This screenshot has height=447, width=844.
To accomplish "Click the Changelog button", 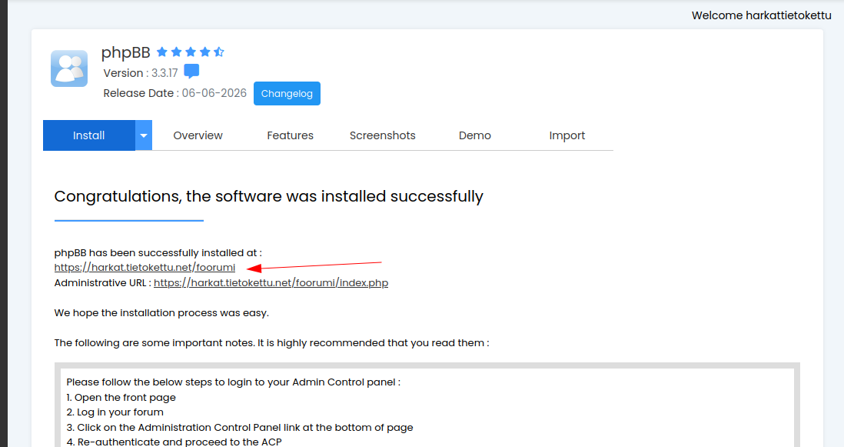I will (287, 93).
